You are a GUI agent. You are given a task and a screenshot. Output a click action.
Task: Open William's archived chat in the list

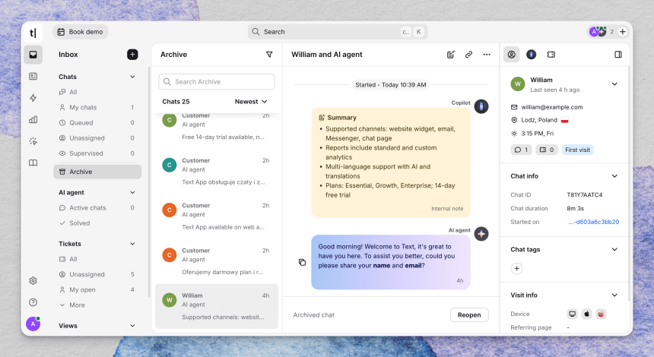pos(217,306)
